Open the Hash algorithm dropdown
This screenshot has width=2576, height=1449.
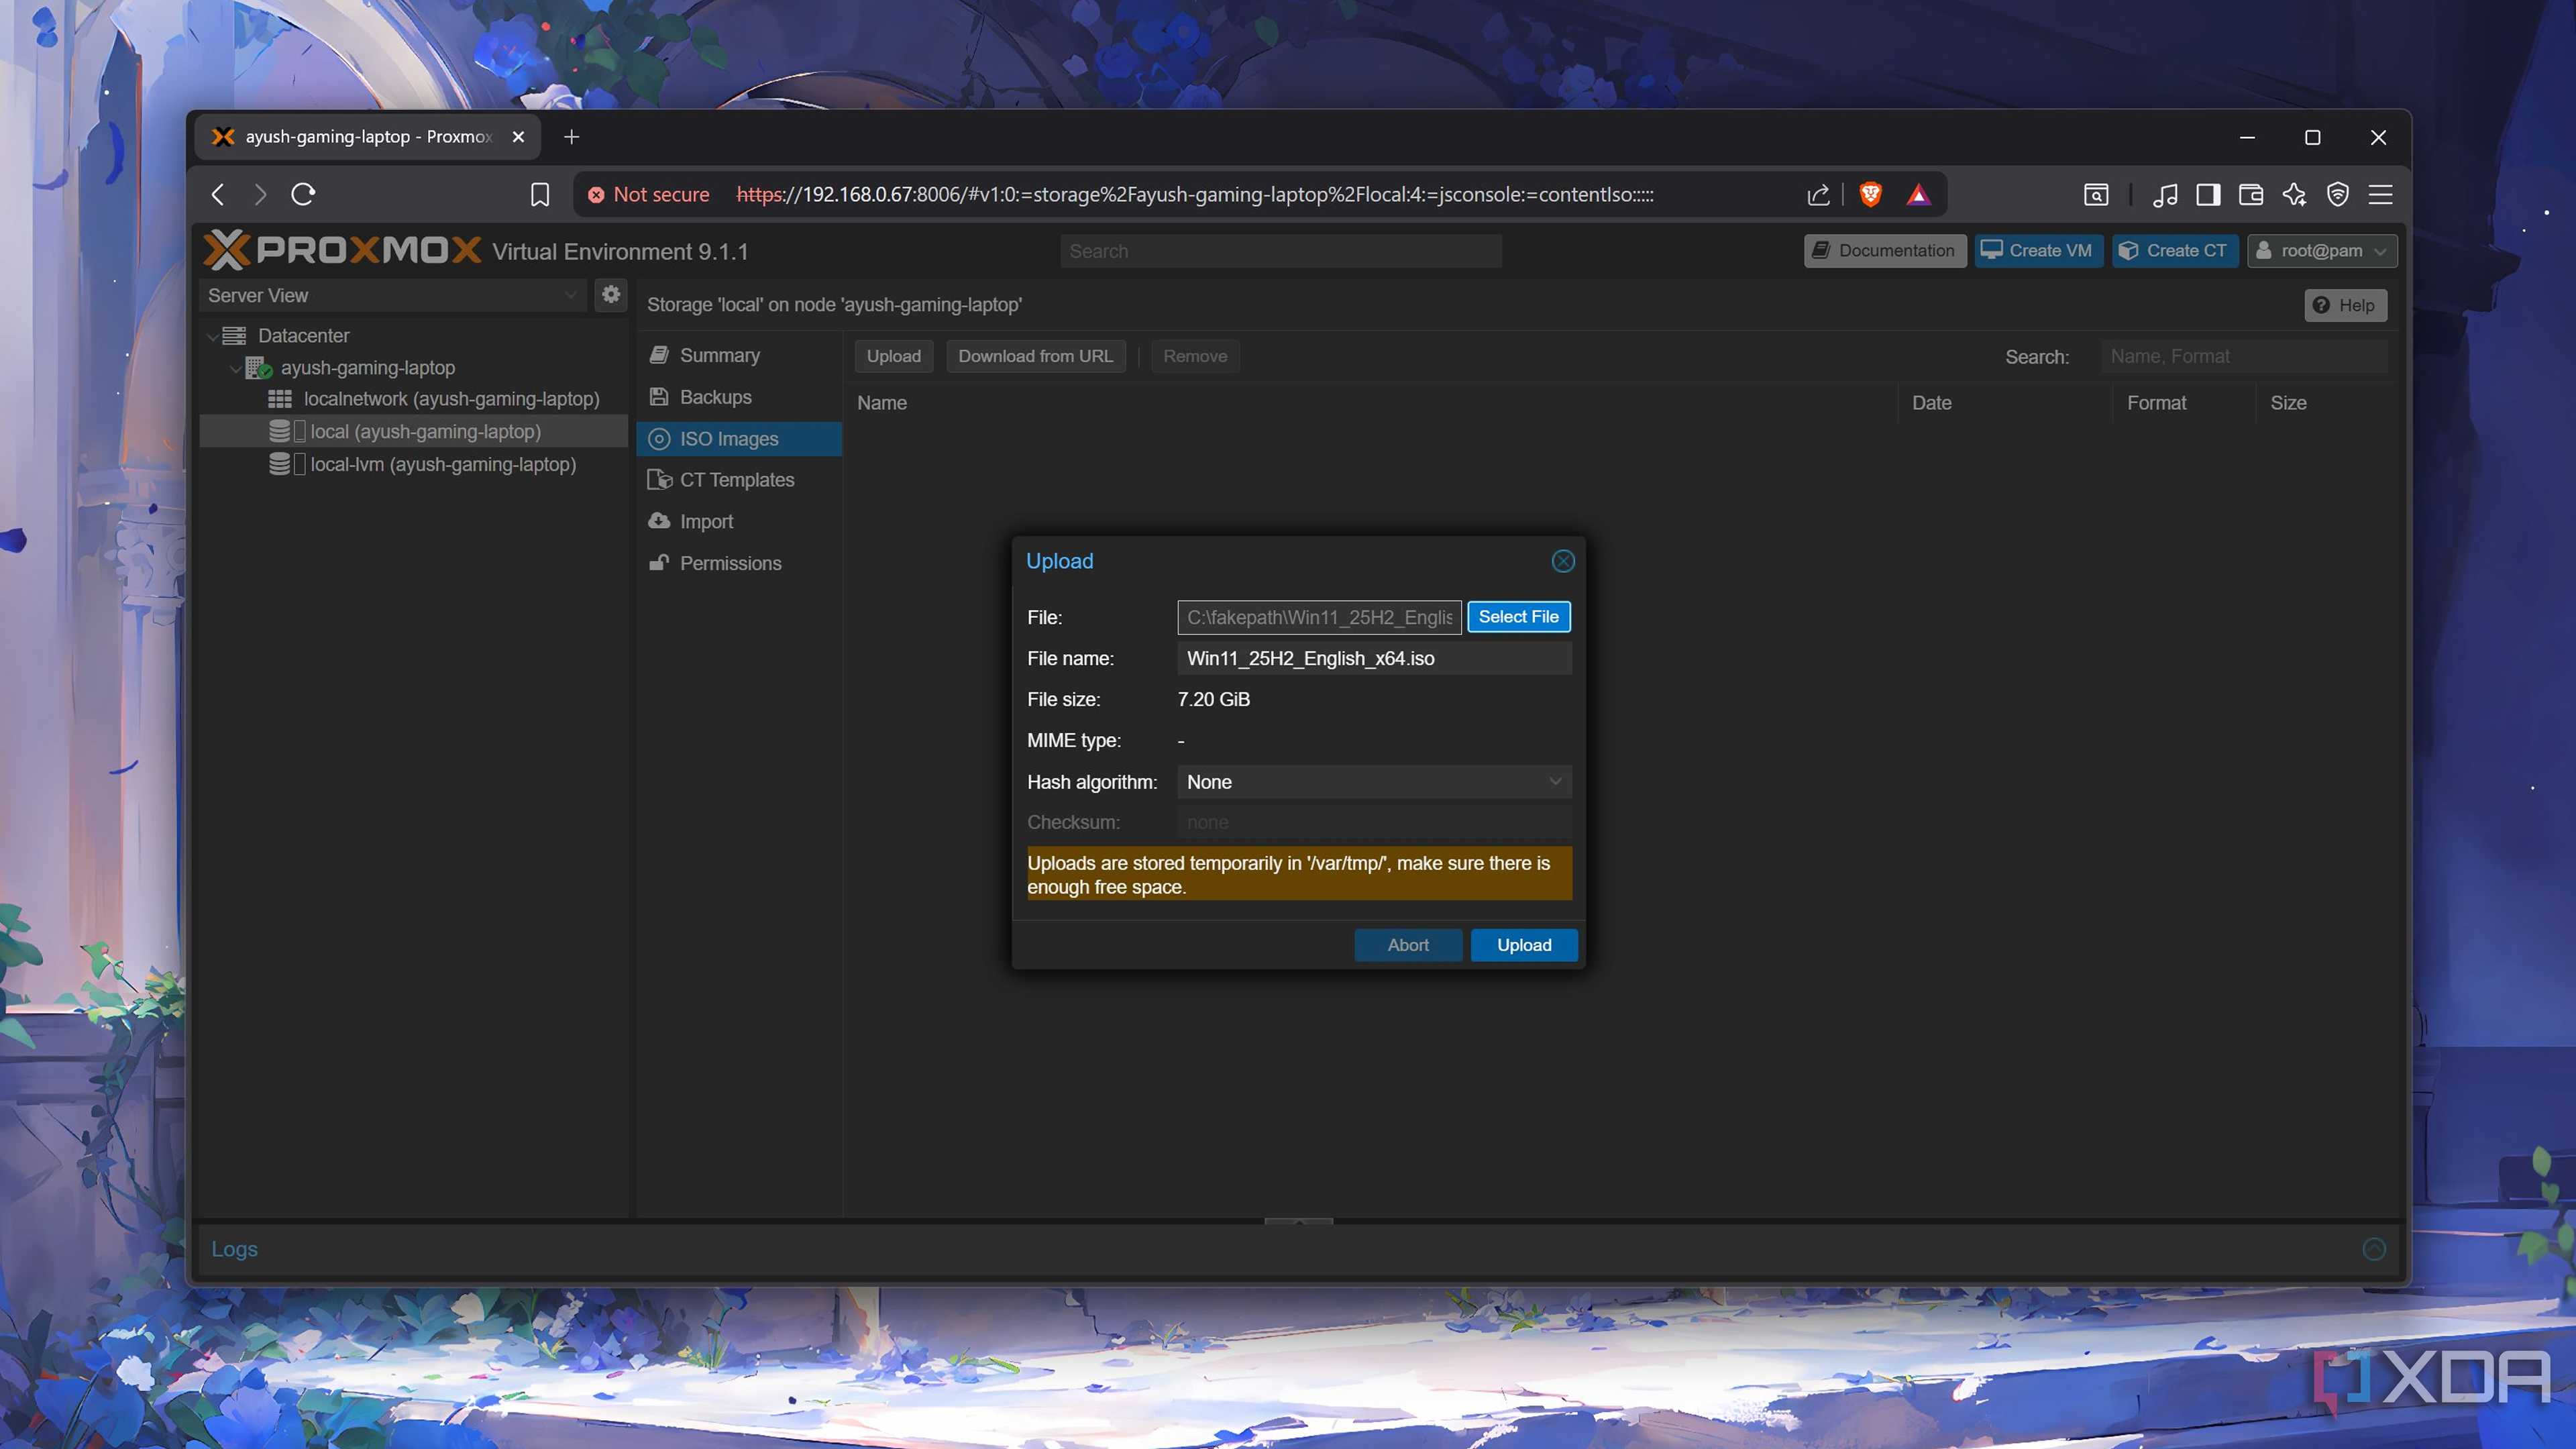1374,782
